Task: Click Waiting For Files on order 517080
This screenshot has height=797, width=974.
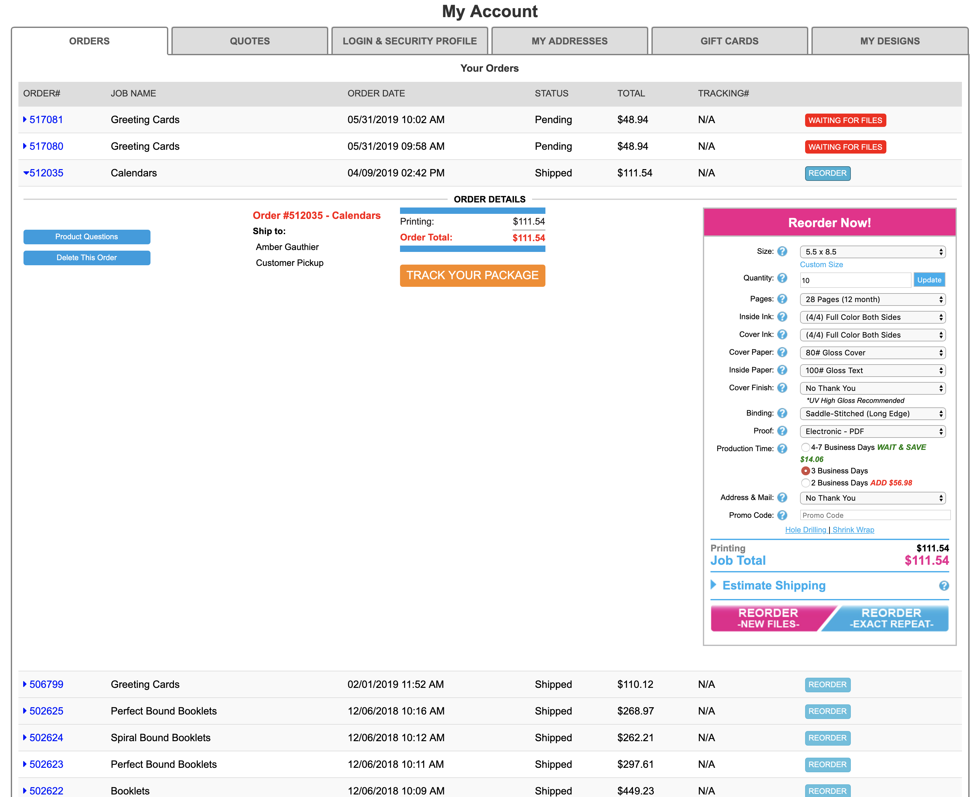Action: [x=845, y=147]
